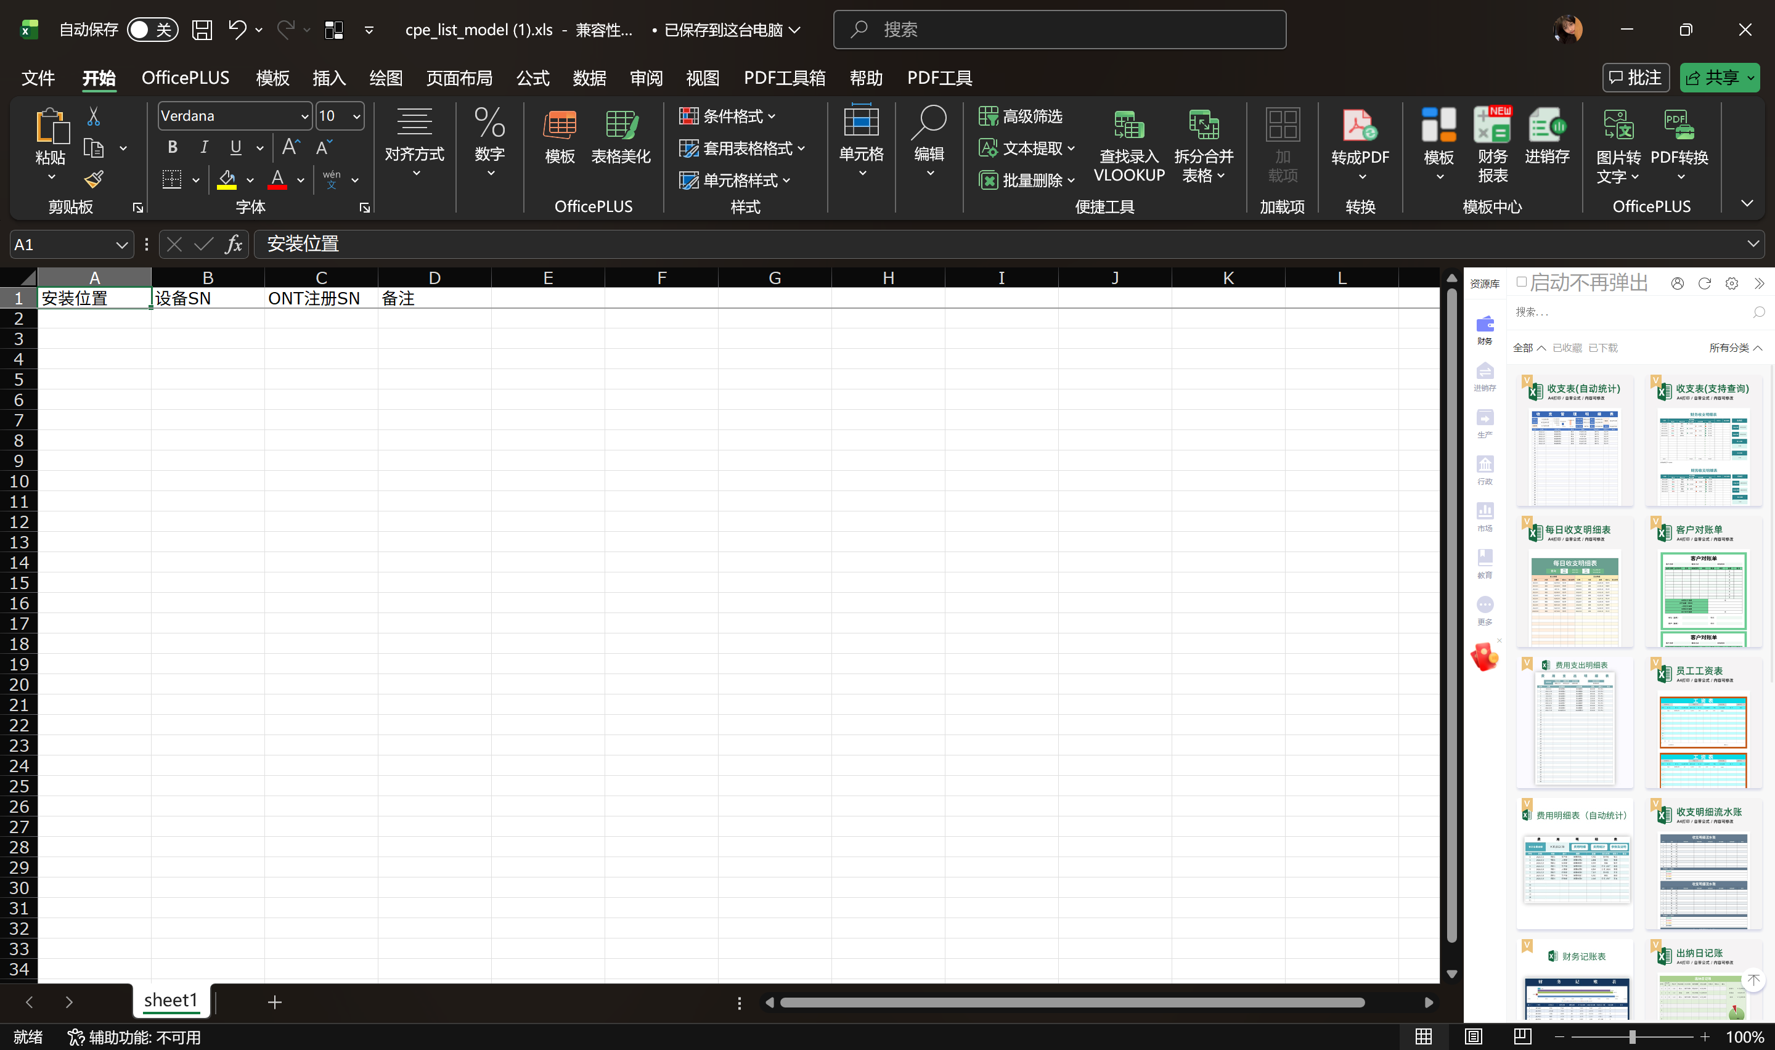Open the font size dropdown
The height and width of the screenshot is (1050, 1775).
click(x=356, y=116)
